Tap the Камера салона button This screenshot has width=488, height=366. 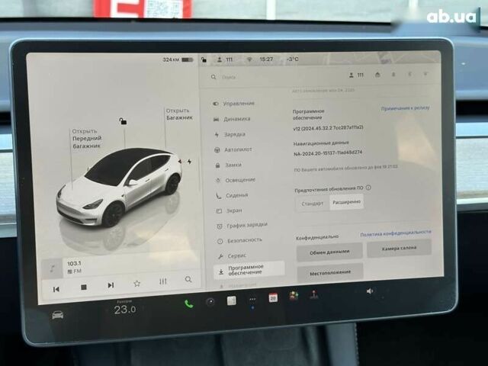(399, 248)
